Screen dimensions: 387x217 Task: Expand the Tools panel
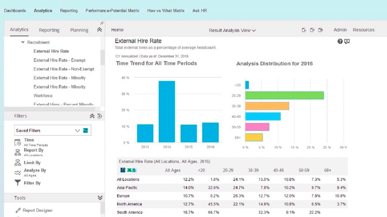[x=100, y=197]
